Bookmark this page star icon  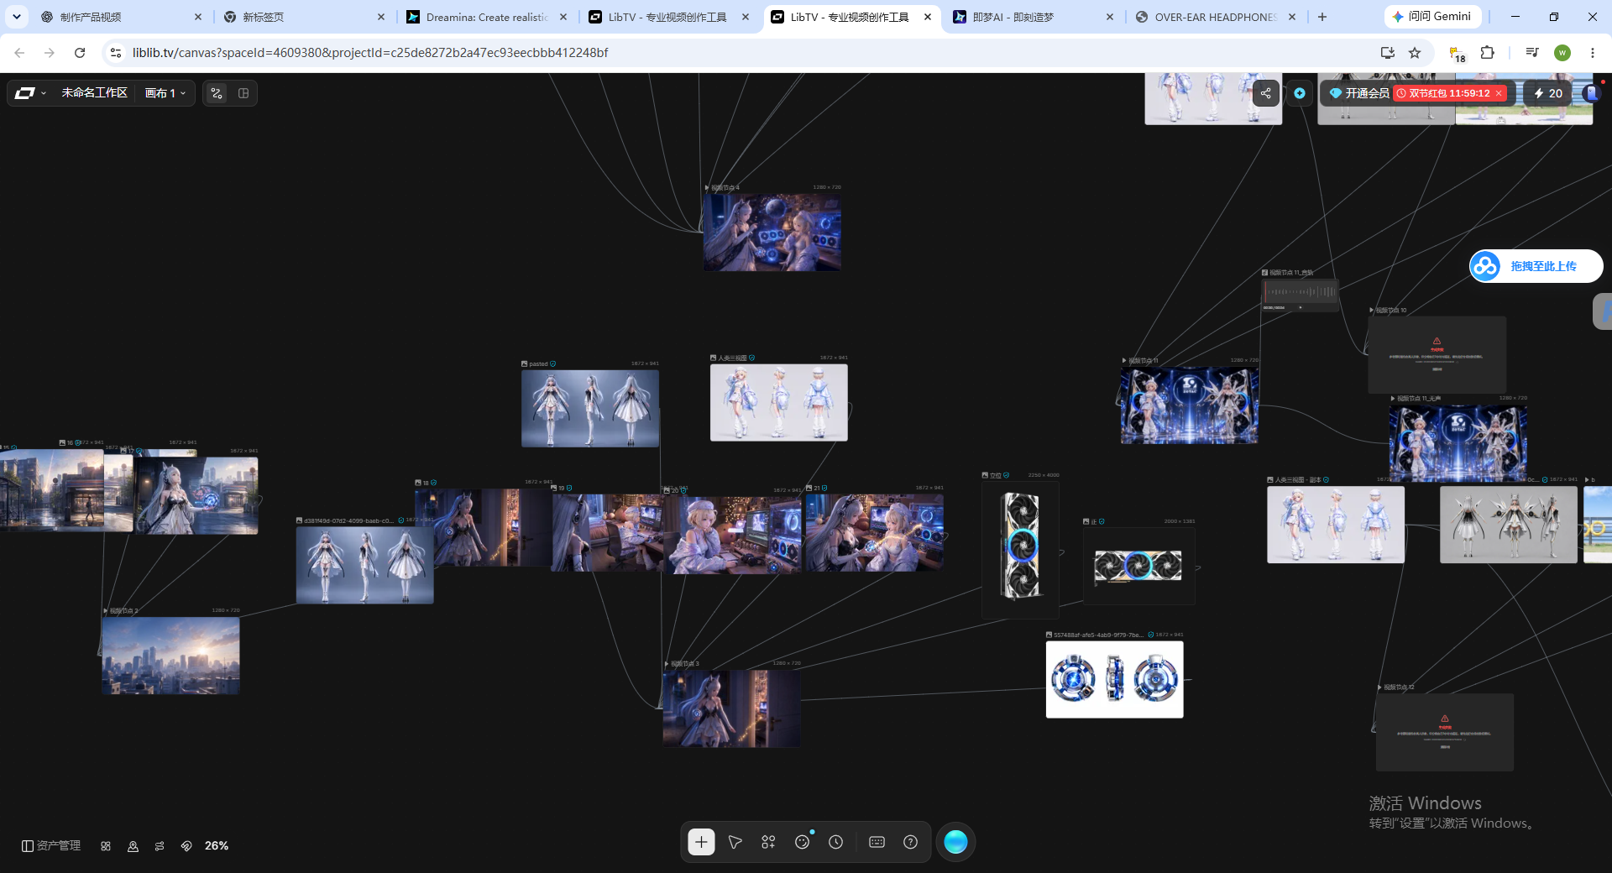(x=1415, y=53)
